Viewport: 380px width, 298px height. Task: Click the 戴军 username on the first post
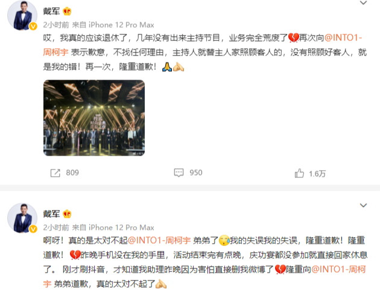[51, 11]
